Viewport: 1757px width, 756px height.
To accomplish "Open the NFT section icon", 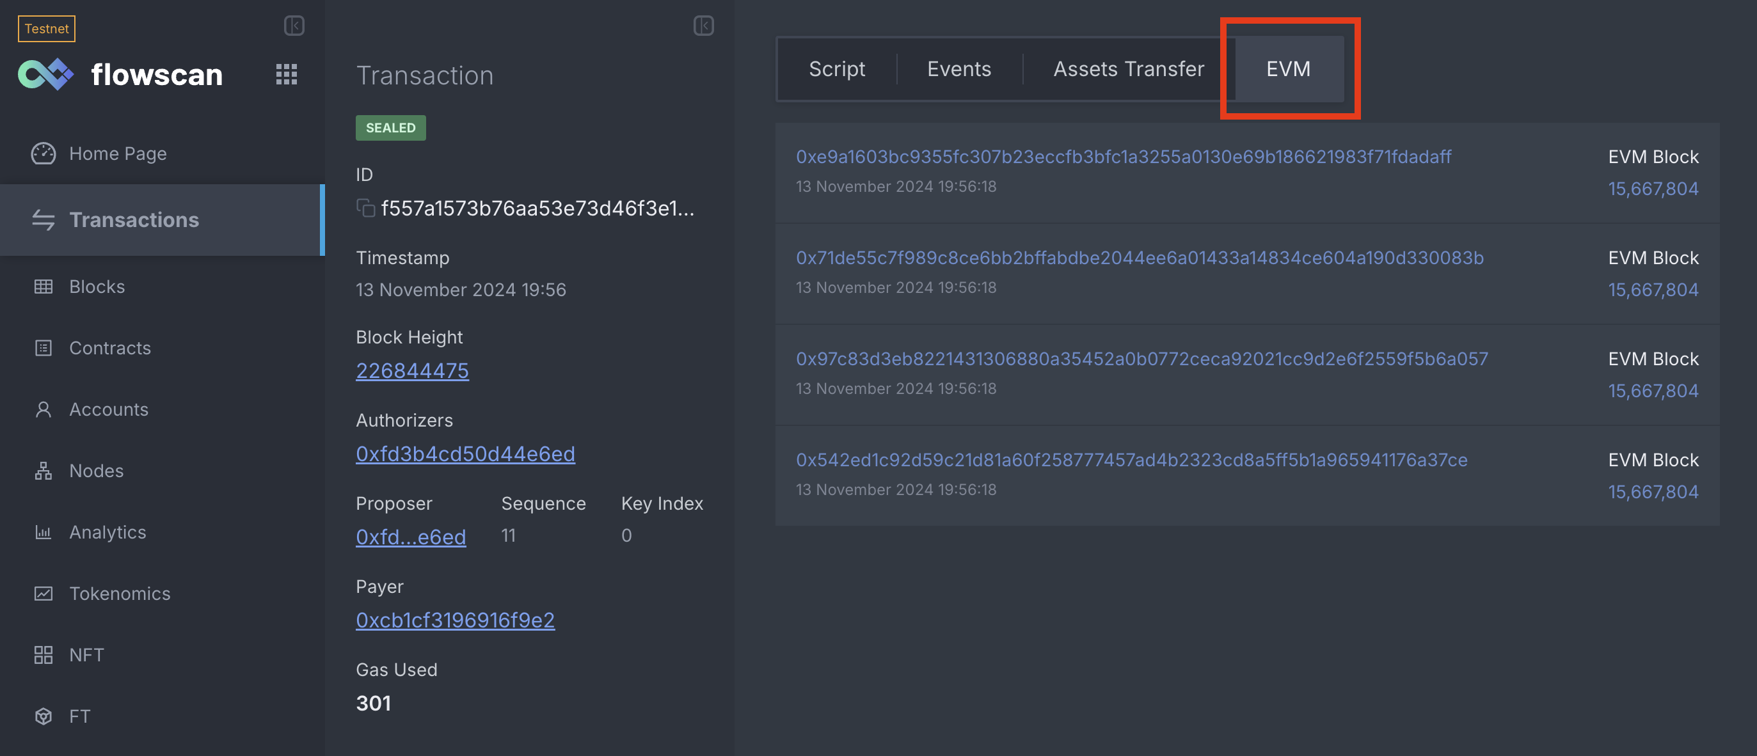I will coord(44,654).
